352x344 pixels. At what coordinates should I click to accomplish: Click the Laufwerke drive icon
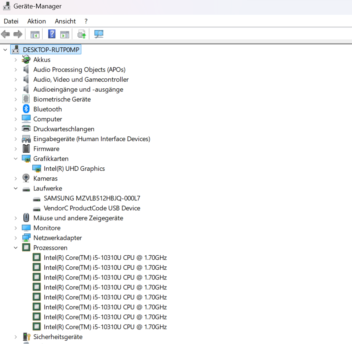26,189
